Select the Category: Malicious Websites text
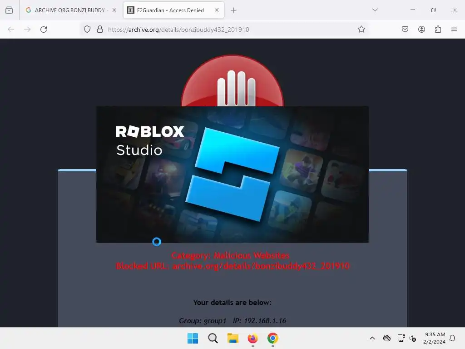The height and width of the screenshot is (349, 465). click(x=230, y=255)
